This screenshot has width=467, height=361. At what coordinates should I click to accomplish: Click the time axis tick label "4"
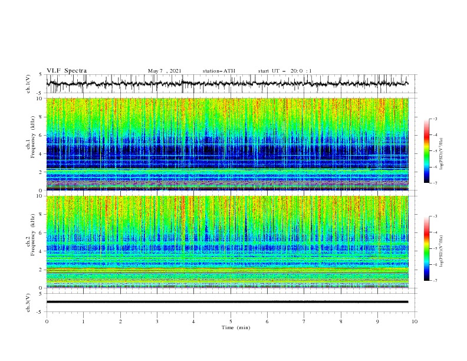[193, 321]
